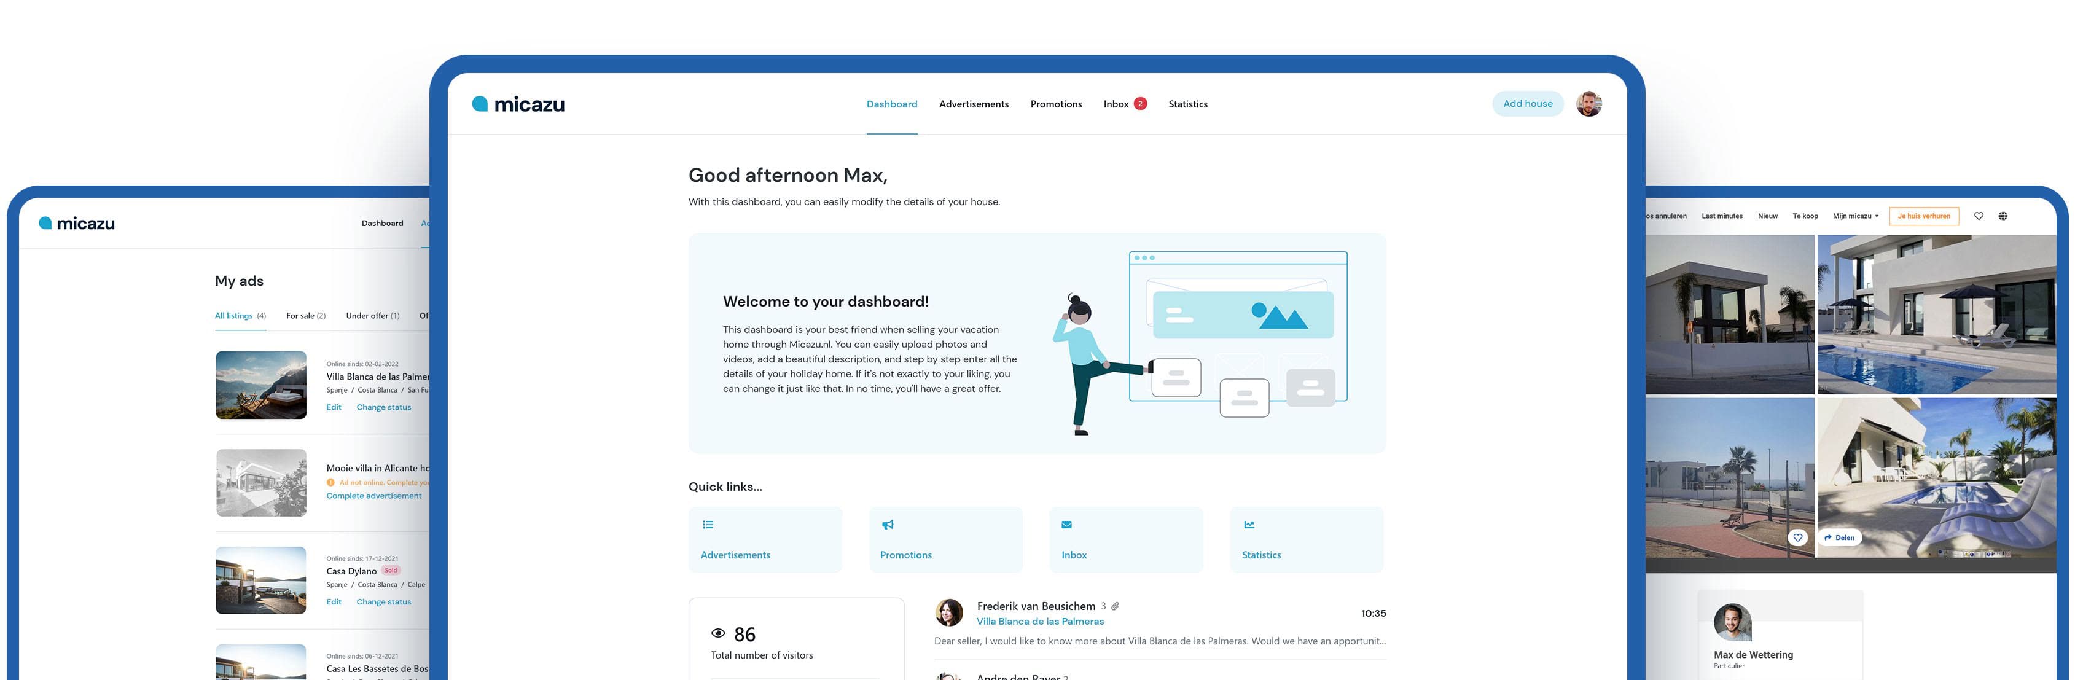Click the eye icon beside 86 visitors
Image resolution: width=2075 pixels, height=680 pixels.
pyautogui.click(x=717, y=633)
